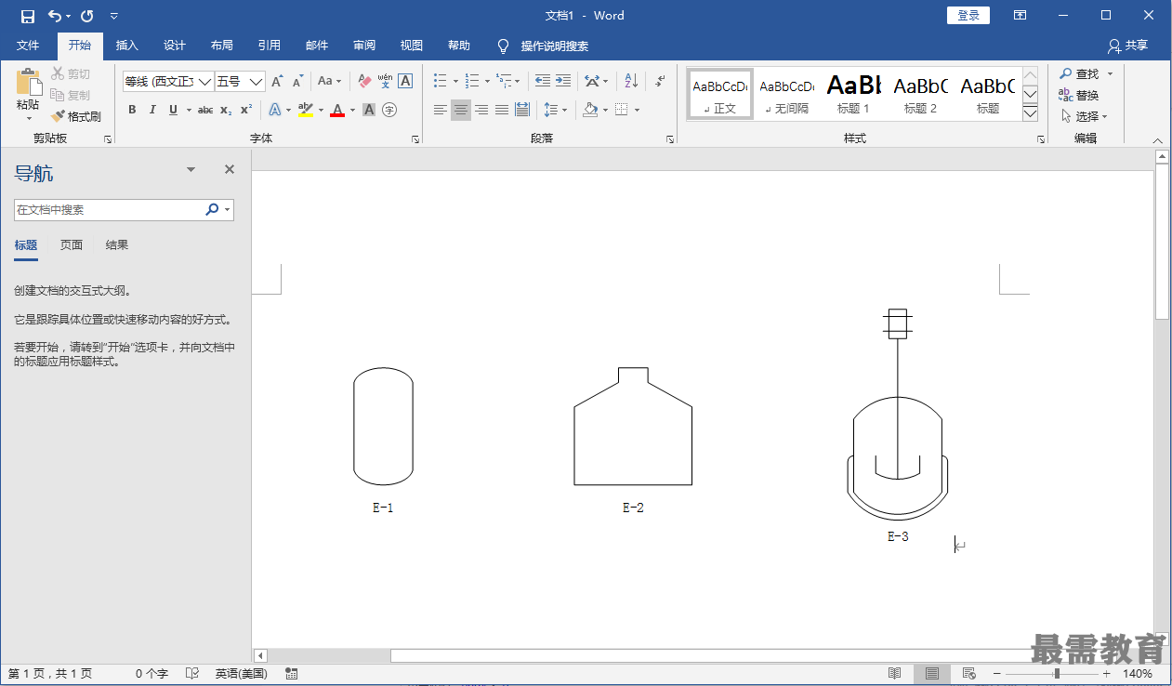Click the language 英语(美国) status item
Viewport: 1172px width, 686px height.
coord(242,673)
